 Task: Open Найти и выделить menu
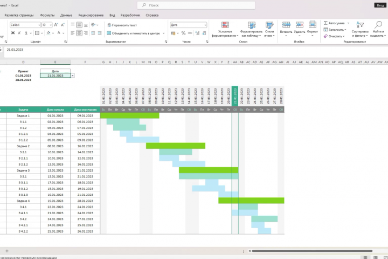(x=378, y=29)
